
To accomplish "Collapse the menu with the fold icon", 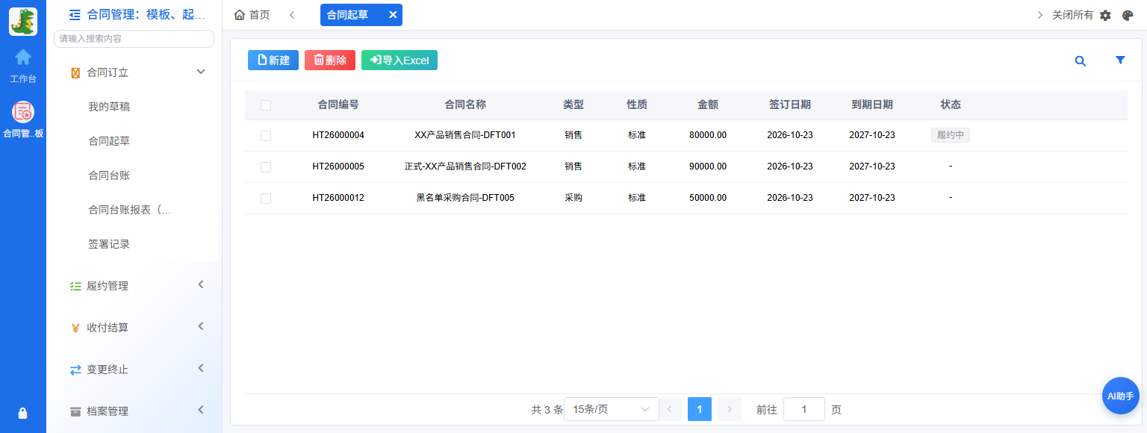I will (x=75, y=14).
